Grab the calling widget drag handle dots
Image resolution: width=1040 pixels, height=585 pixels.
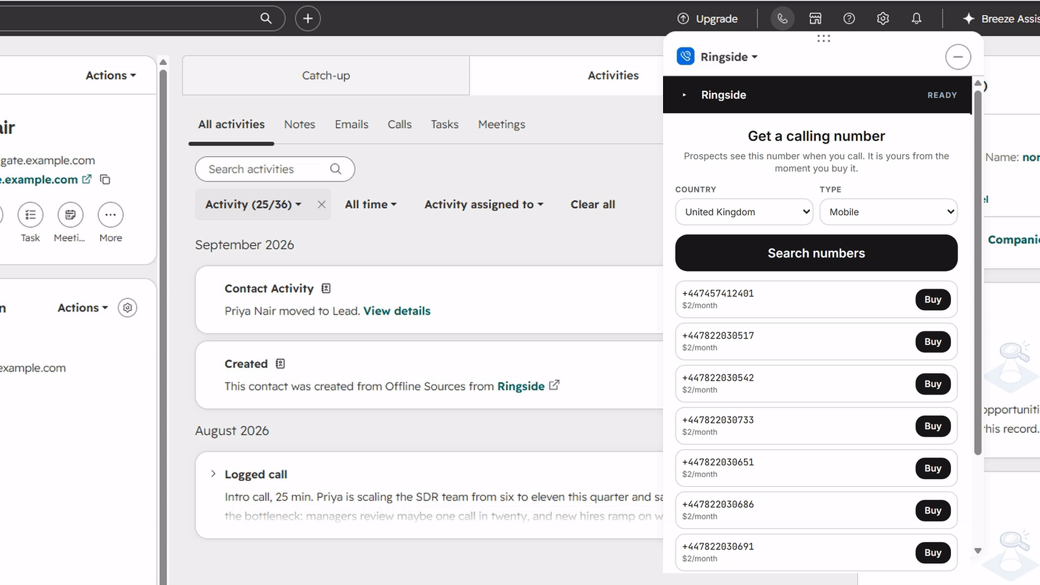point(824,38)
